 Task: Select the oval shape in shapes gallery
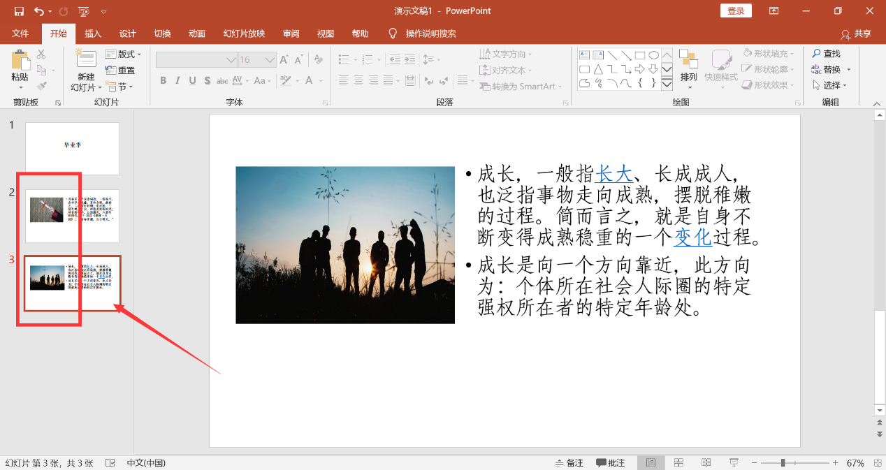[x=653, y=55]
